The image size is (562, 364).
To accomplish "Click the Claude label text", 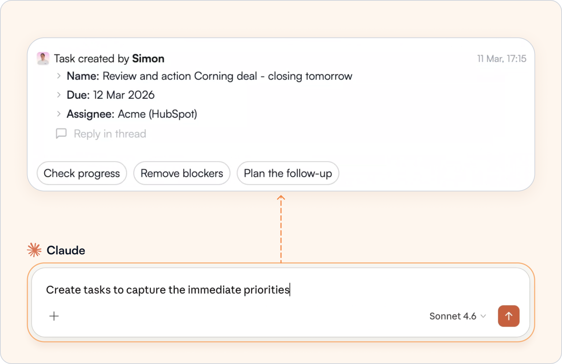I will (x=66, y=250).
